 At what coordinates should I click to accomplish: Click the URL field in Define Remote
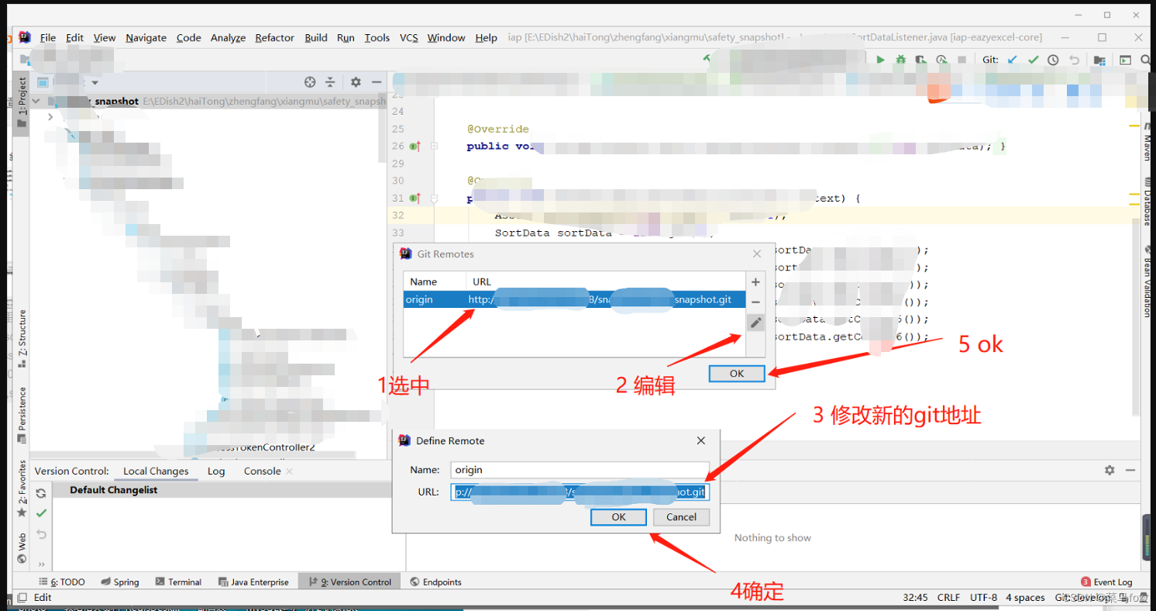(x=580, y=492)
